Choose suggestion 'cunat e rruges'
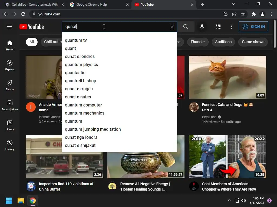The image size is (277, 207). tap(119, 89)
